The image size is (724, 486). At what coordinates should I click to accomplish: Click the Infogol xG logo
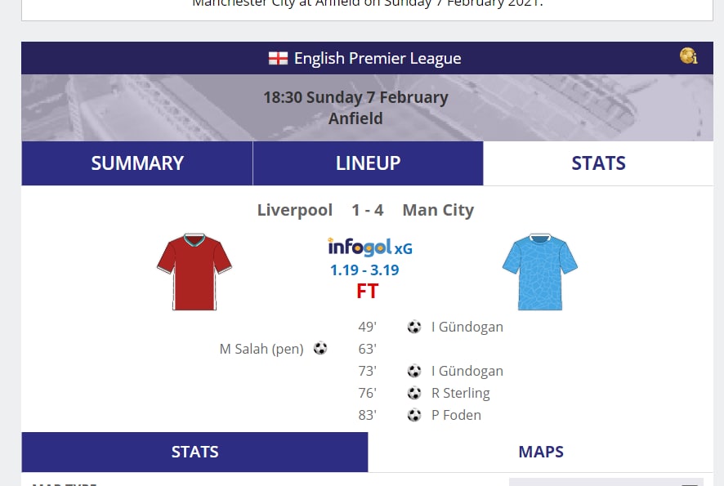(369, 247)
